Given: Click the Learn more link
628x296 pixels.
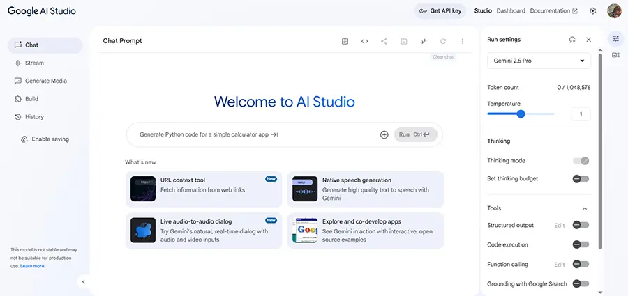Looking at the screenshot, I should click(32, 266).
